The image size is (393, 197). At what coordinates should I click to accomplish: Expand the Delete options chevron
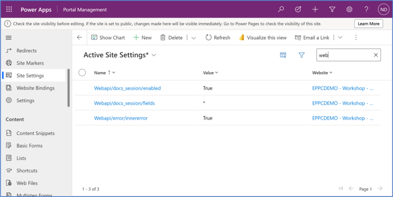[194, 38]
